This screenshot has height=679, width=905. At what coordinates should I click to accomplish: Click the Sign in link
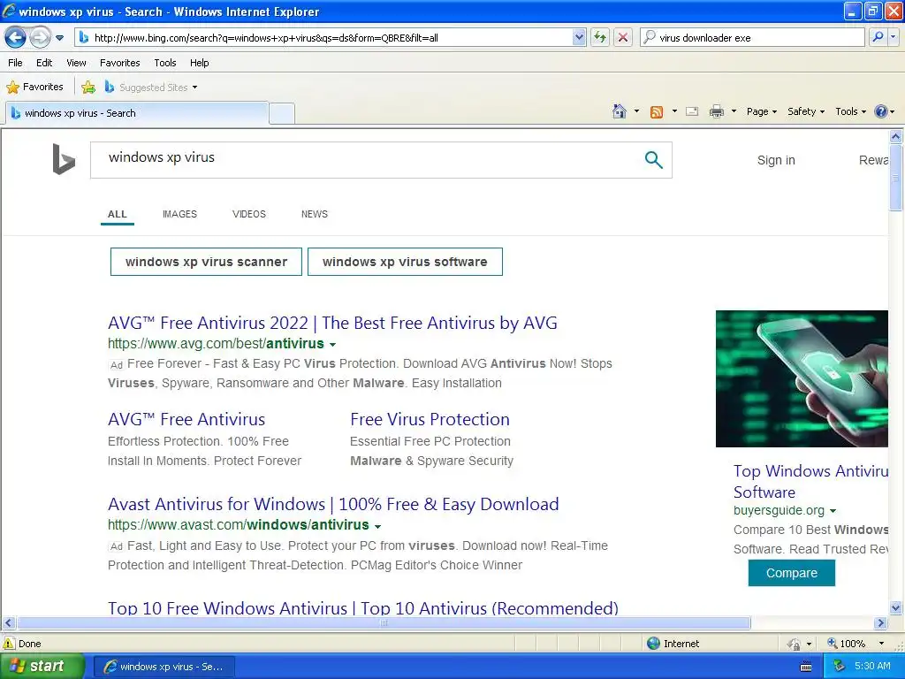[776, 160]
